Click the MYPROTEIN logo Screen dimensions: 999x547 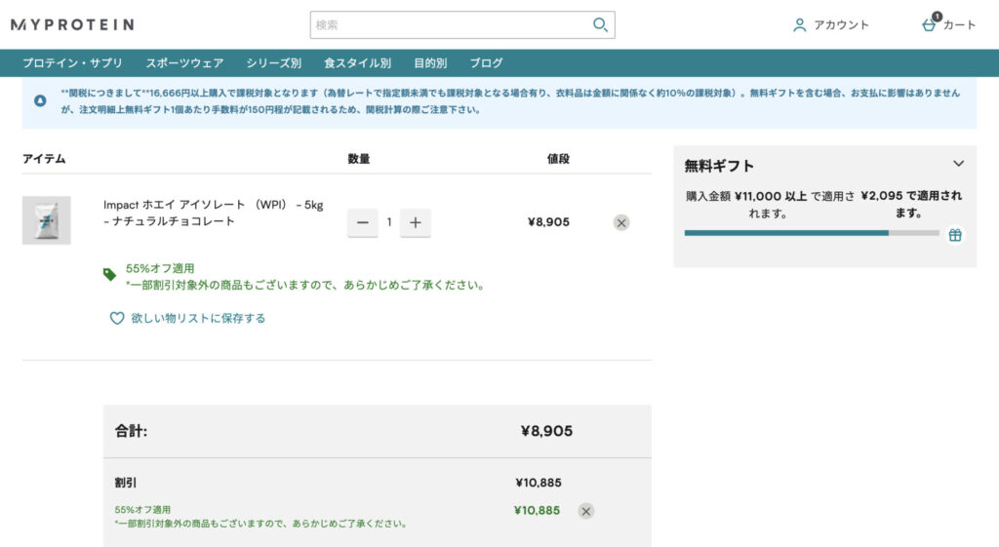(72, 24)
